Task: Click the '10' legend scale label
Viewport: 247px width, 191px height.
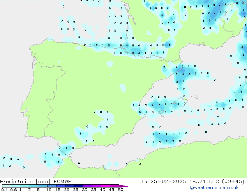Action: point(49,189)
